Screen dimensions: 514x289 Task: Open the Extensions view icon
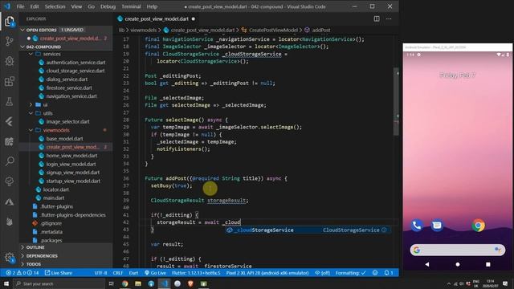pos(10,81)
